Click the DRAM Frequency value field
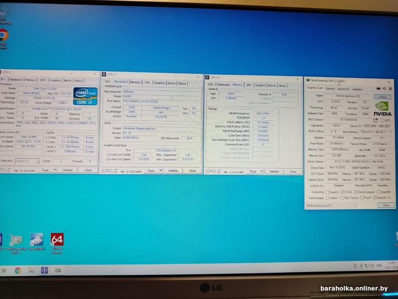Viewport: 398px width, 299px height. [x=263, y=114]
